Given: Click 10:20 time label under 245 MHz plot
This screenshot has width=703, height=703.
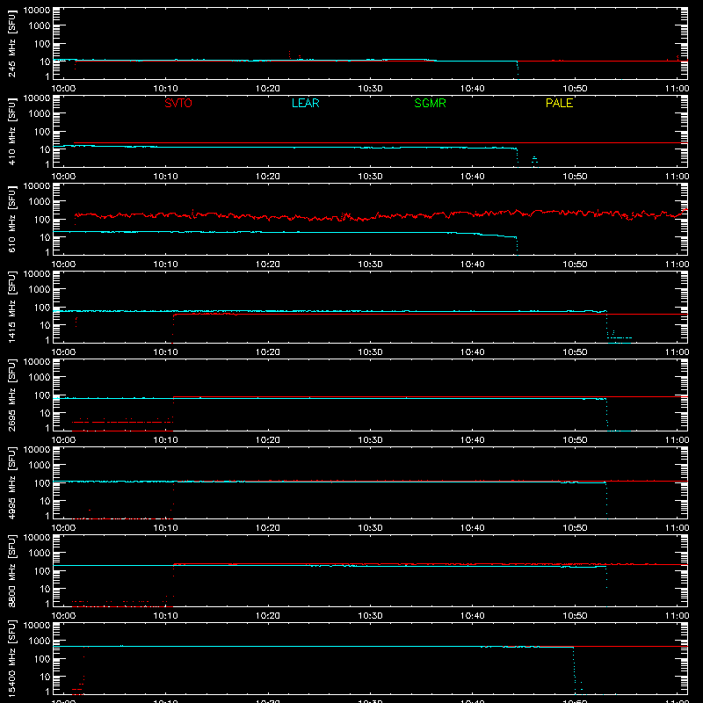Looking at the screenshot, I should (268, 89).
